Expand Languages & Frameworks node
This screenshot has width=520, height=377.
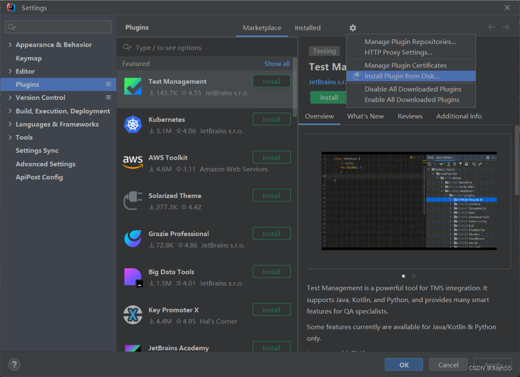click(x=10, y=124)
